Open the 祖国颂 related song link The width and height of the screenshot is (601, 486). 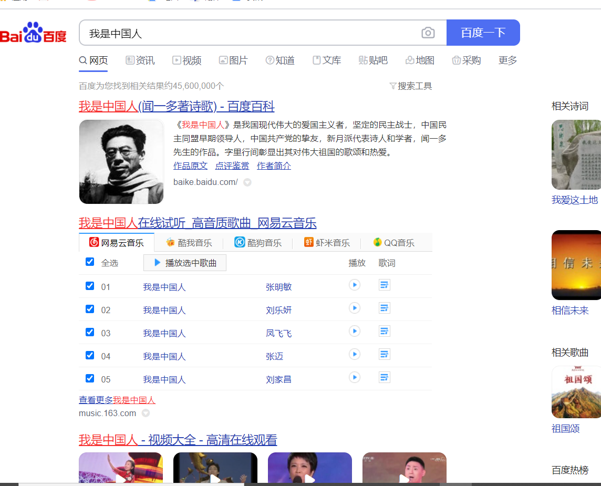565,429
